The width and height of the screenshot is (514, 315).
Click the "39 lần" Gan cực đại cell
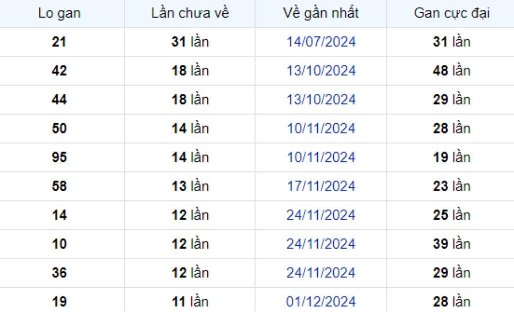[451, 244]
